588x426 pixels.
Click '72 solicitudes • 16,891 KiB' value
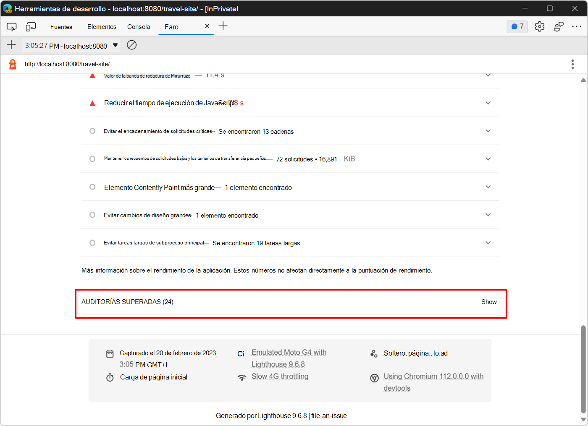tap(315, 159)
